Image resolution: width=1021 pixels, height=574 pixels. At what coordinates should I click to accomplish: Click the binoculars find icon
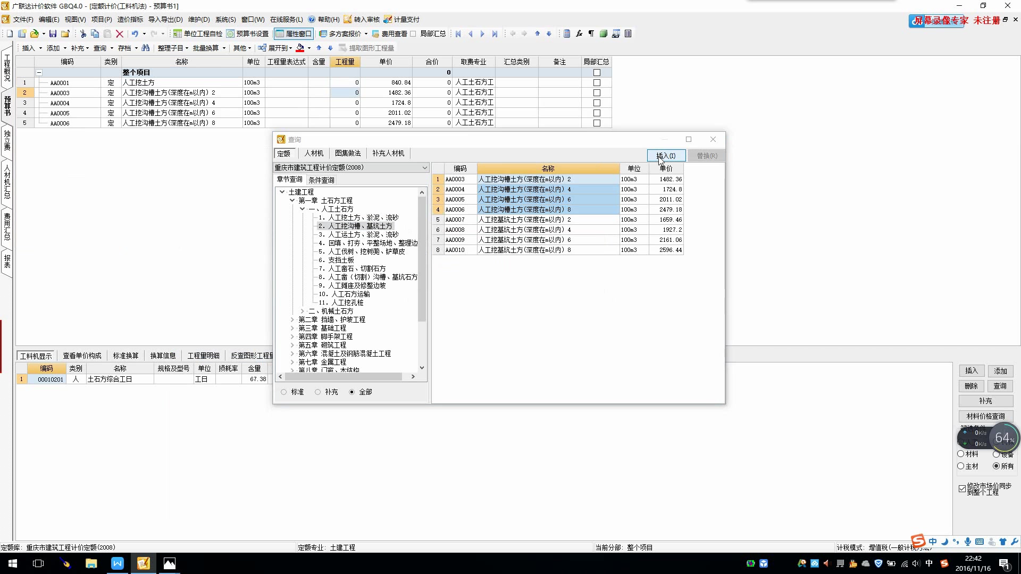point(146,48)
